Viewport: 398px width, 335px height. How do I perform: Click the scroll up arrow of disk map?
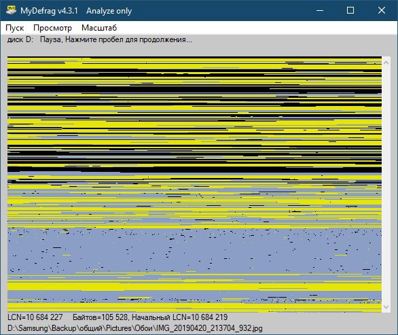(386, 63)
